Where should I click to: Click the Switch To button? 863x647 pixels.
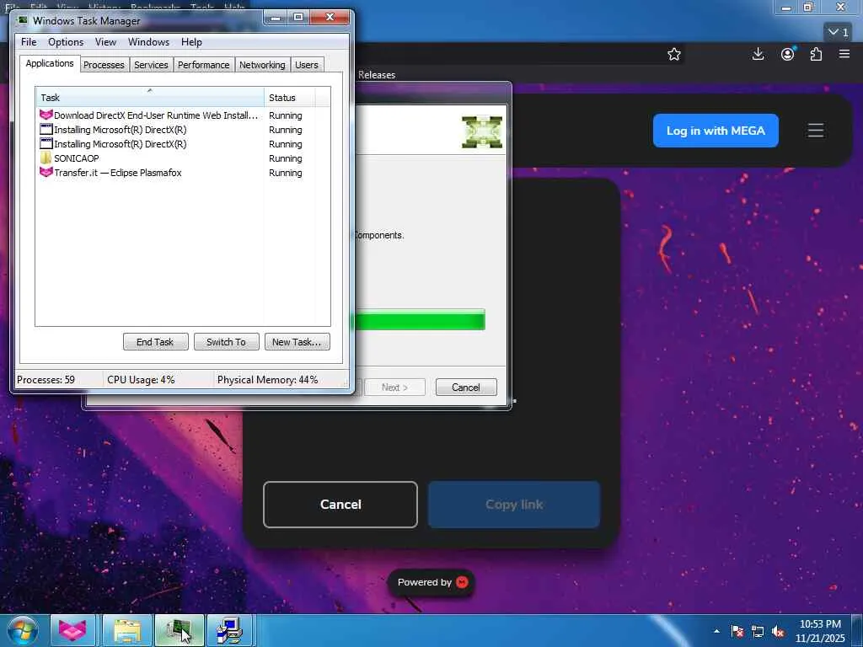[x=226, y=342]
